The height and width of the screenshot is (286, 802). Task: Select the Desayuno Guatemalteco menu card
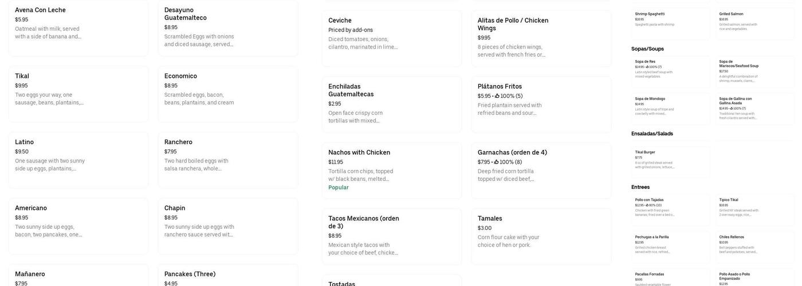[x=227, y=27]
